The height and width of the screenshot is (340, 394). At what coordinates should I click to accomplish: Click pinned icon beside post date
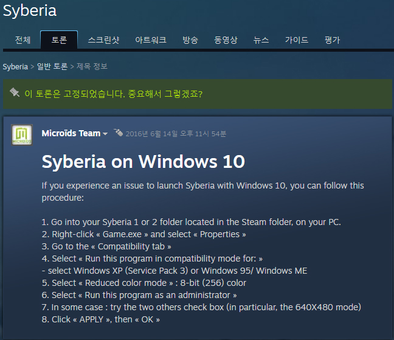(x=119, y=133)
